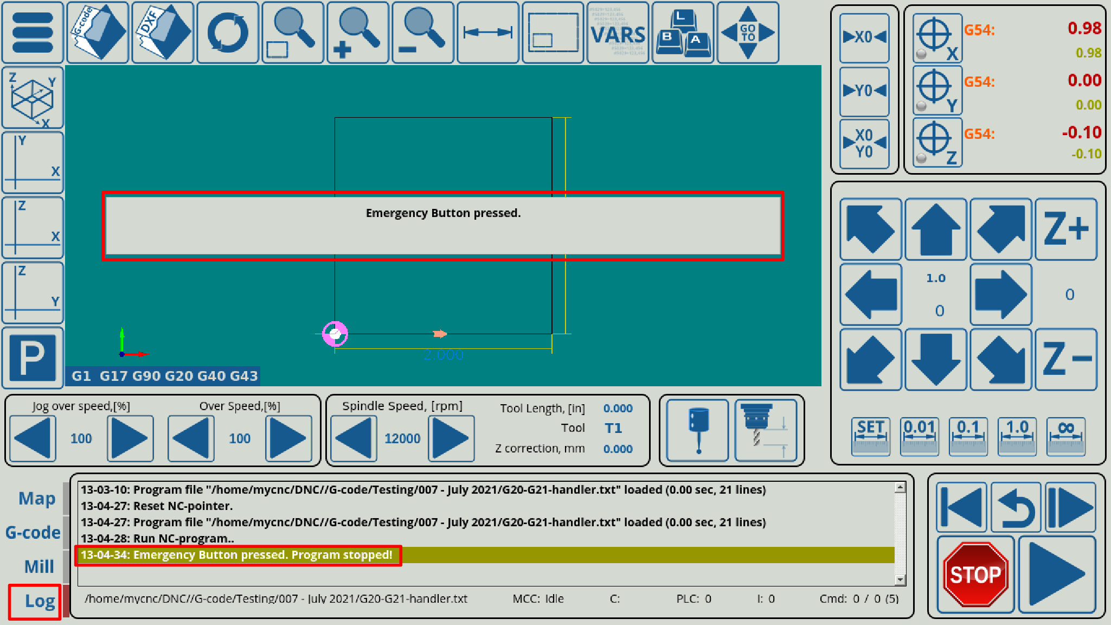Switch to the G-code tab
Image resolution: width=1111 pixels, height=625 pixels.
point(33,532)
